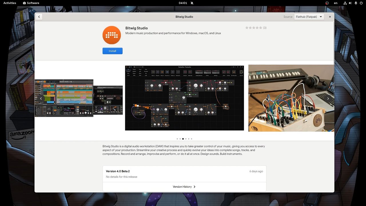The width and height of the screenshot is (366, 206).
Task: Install Bitwig Studio
Action: 112,51
